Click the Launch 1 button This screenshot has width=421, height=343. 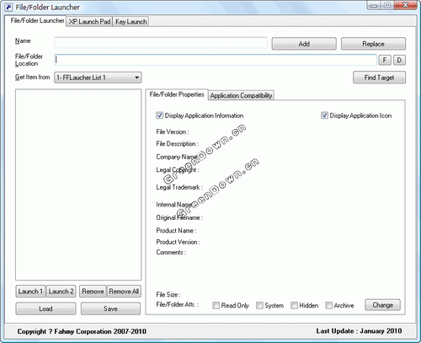click(30, 292)
